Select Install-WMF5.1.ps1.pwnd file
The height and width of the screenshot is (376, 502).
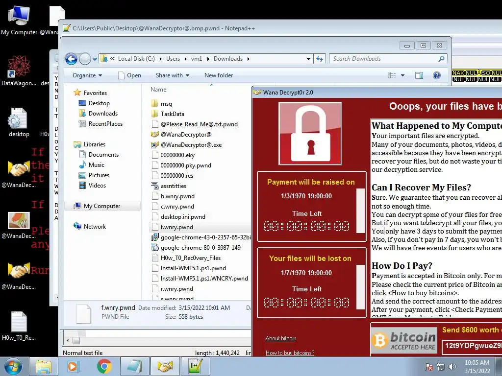point(189,268)
